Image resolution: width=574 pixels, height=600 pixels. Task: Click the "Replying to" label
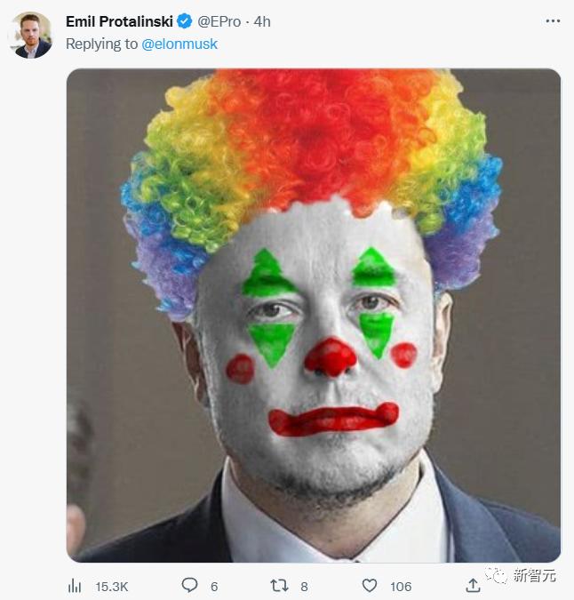tap(101, 44)
